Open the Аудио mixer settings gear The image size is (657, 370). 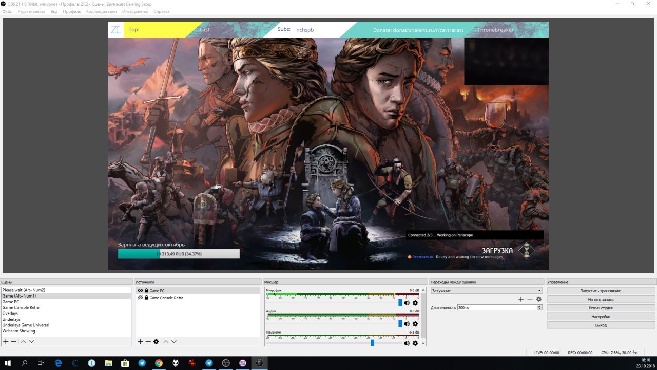(x=415, y=324)
